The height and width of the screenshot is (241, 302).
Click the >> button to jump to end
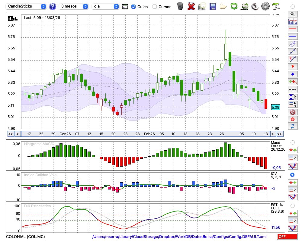click(280, 134)
